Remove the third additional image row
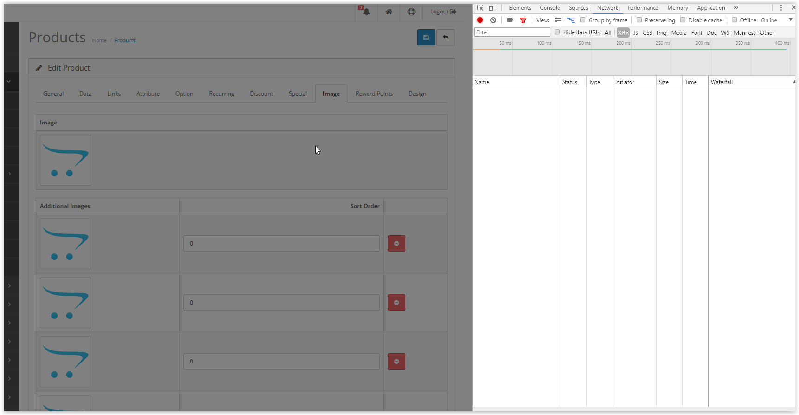The height and width of the screenshot is (415, 799). point(396,362)
